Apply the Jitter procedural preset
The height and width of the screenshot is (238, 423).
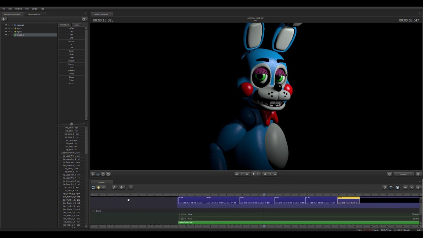tap(71, 58)
